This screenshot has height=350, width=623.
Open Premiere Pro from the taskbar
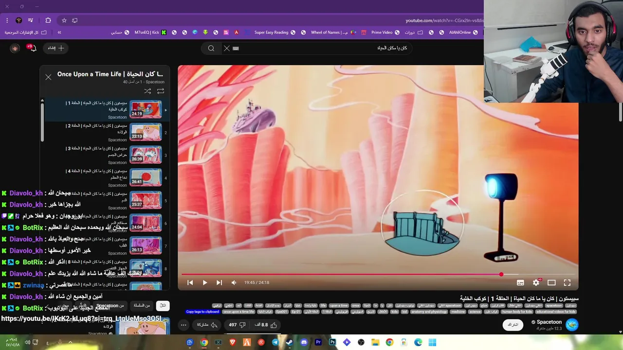[x=318, y=342]
